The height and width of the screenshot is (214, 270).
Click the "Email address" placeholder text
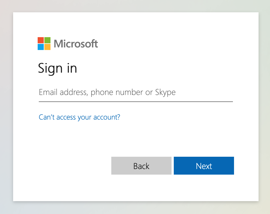63,92
